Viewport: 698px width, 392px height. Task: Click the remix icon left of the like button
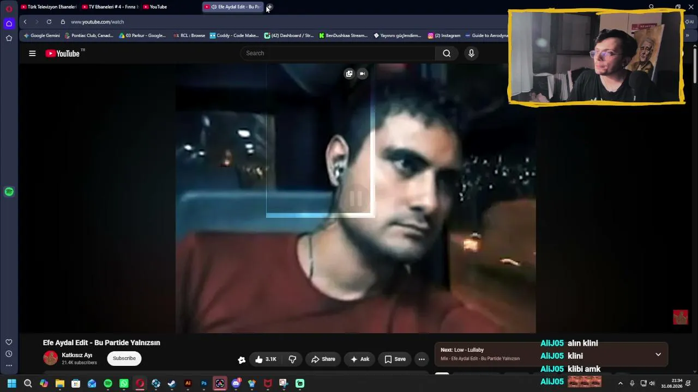click(x=242, y=359)
